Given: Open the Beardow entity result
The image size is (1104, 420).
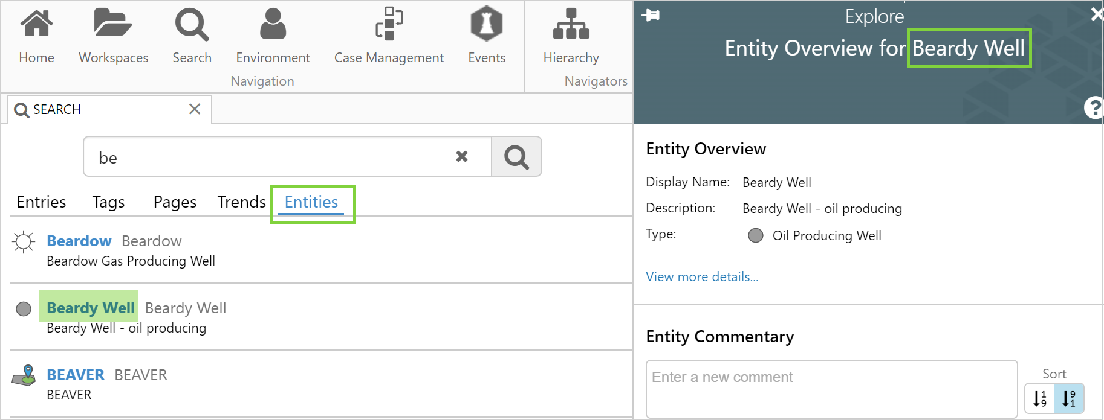Looking at the screenshot, I should tap(79, 241).
